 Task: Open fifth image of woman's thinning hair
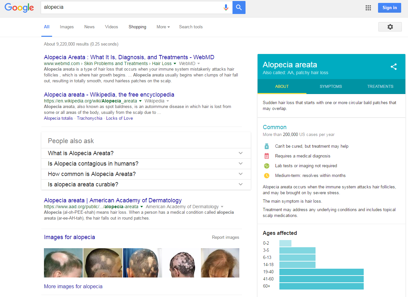point(220,263)
